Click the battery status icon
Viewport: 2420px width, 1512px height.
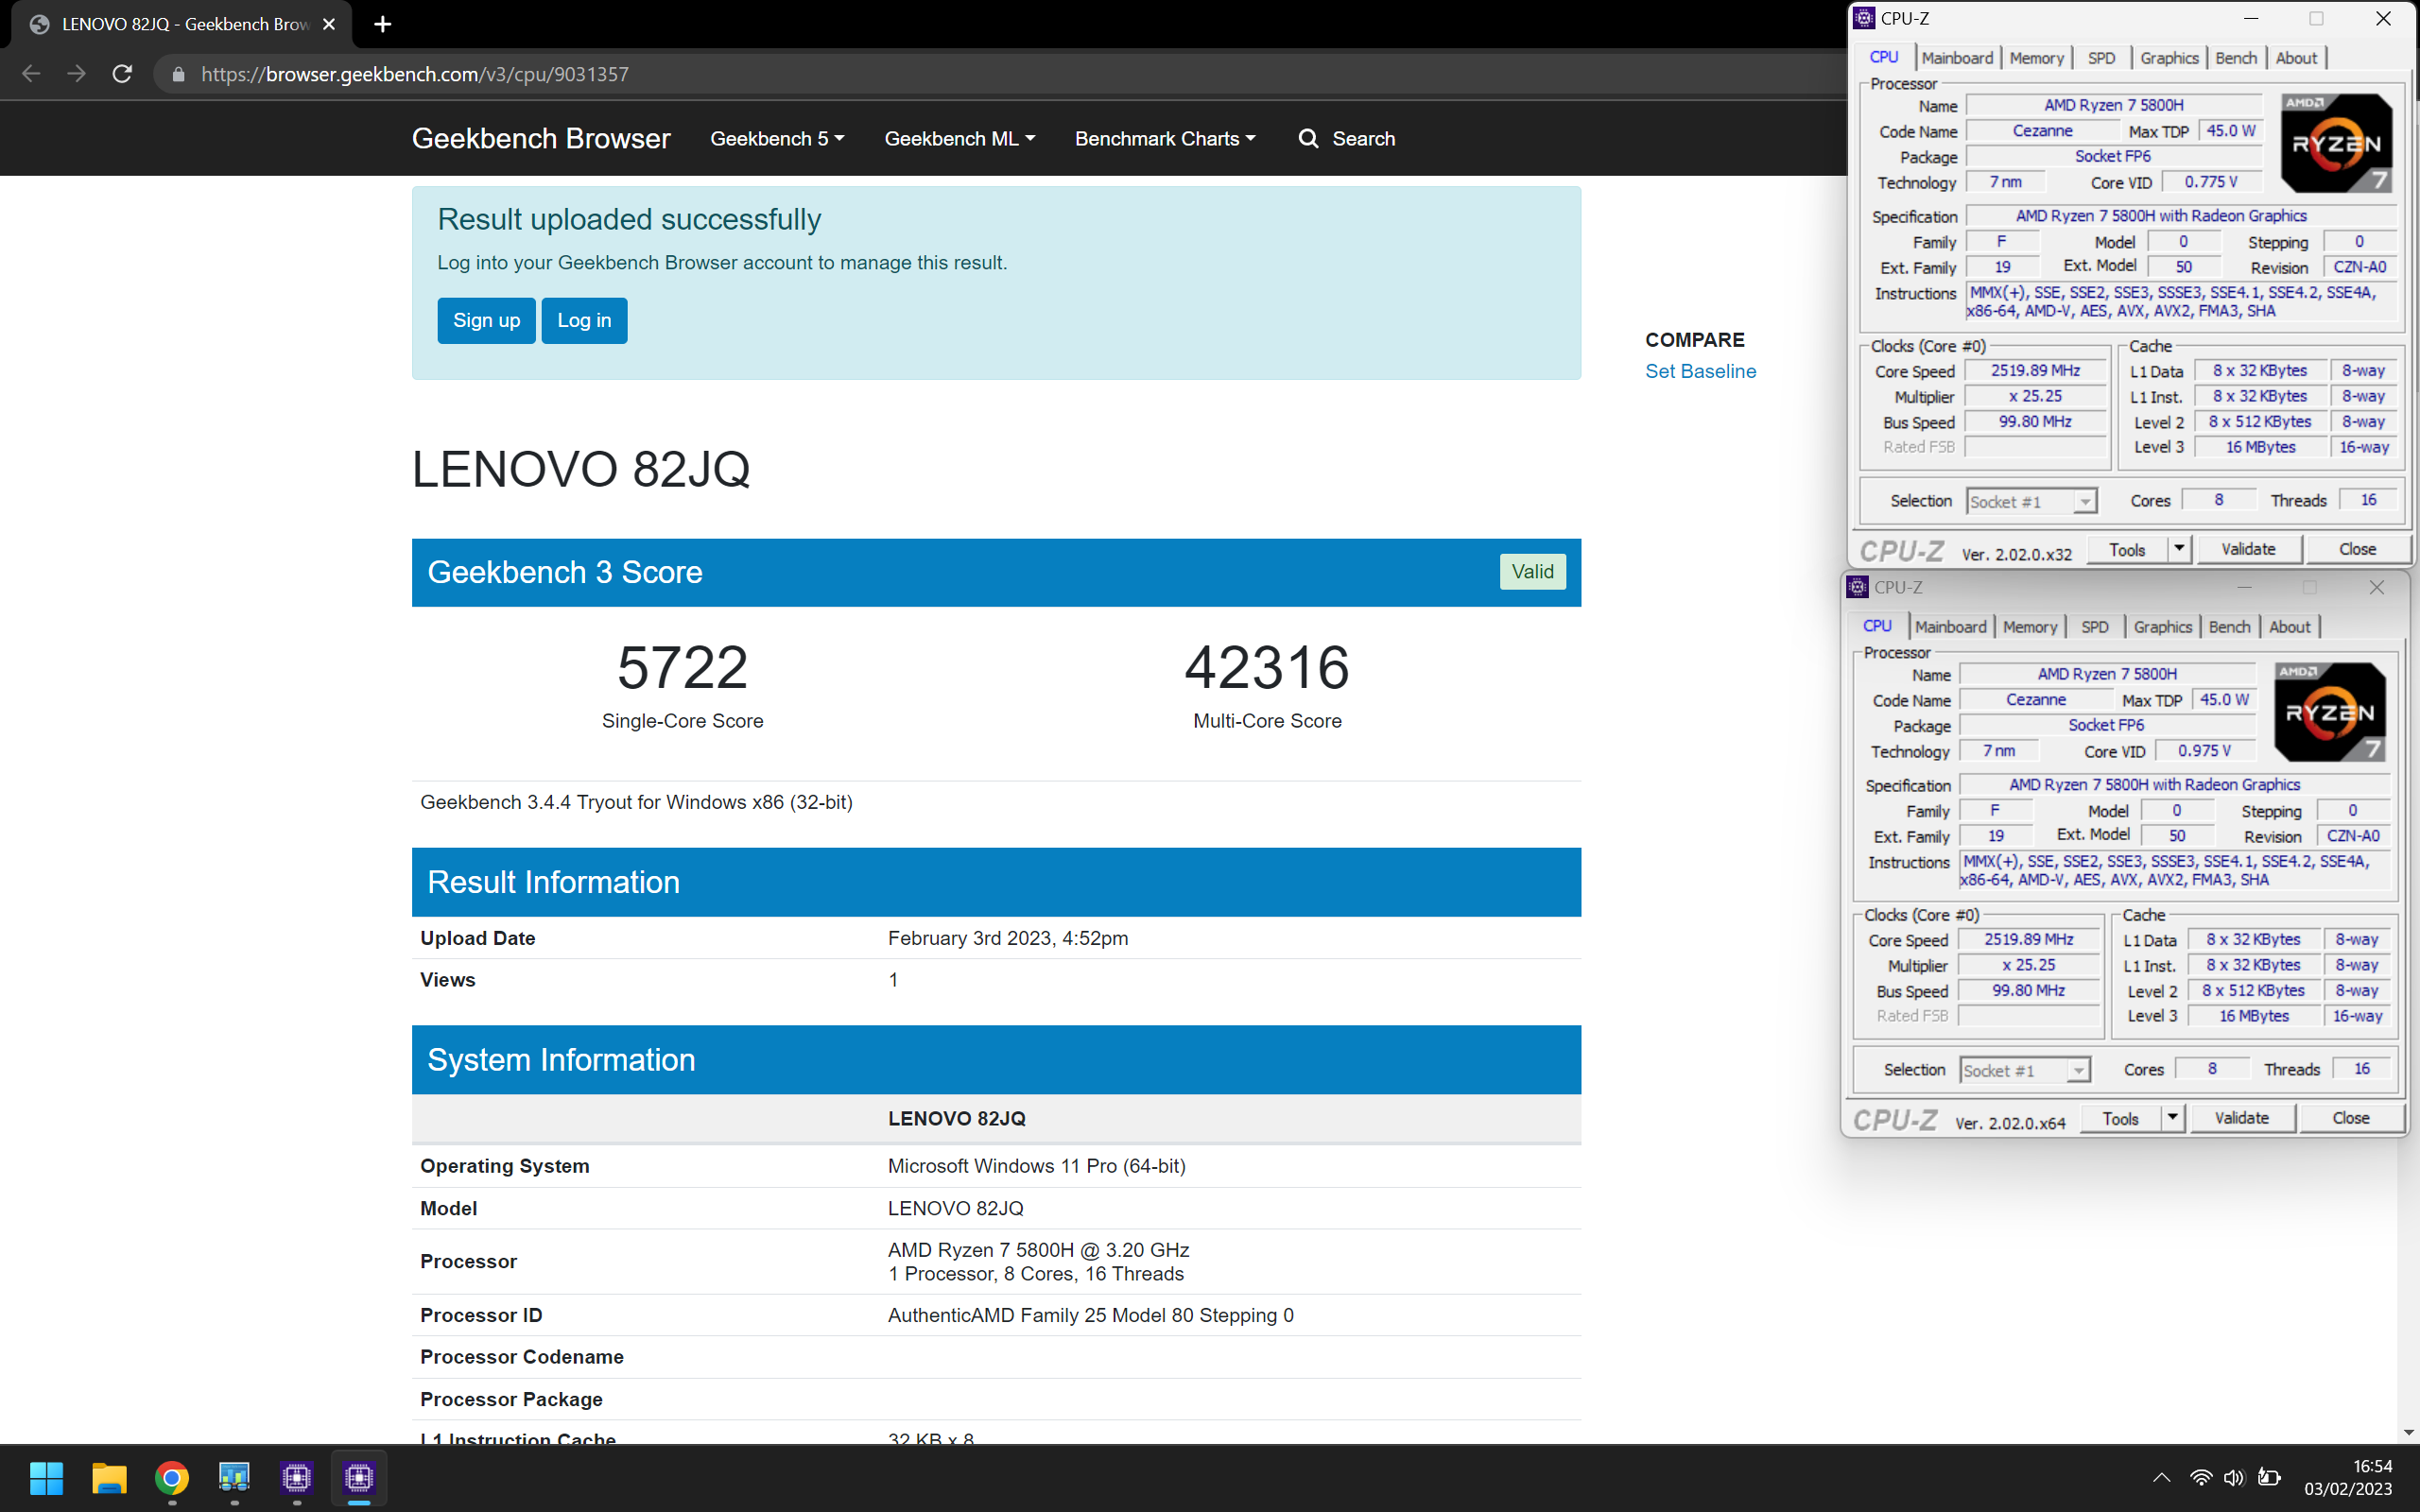(2269, 1477)
